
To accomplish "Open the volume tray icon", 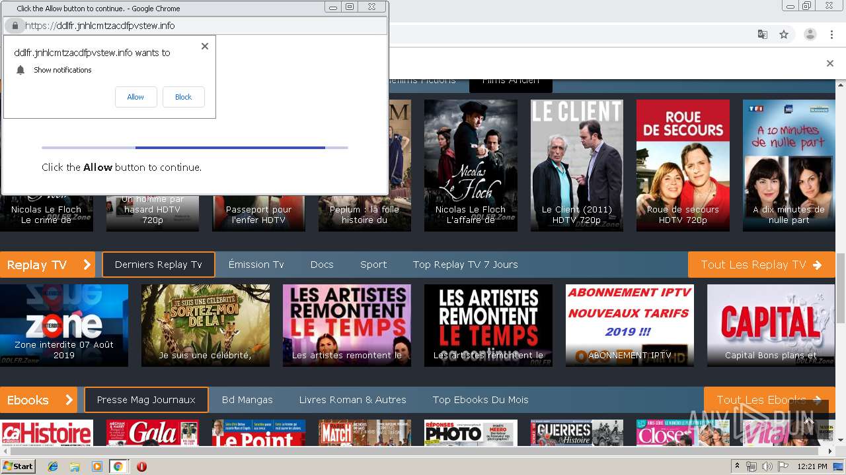I will point(767,466).
